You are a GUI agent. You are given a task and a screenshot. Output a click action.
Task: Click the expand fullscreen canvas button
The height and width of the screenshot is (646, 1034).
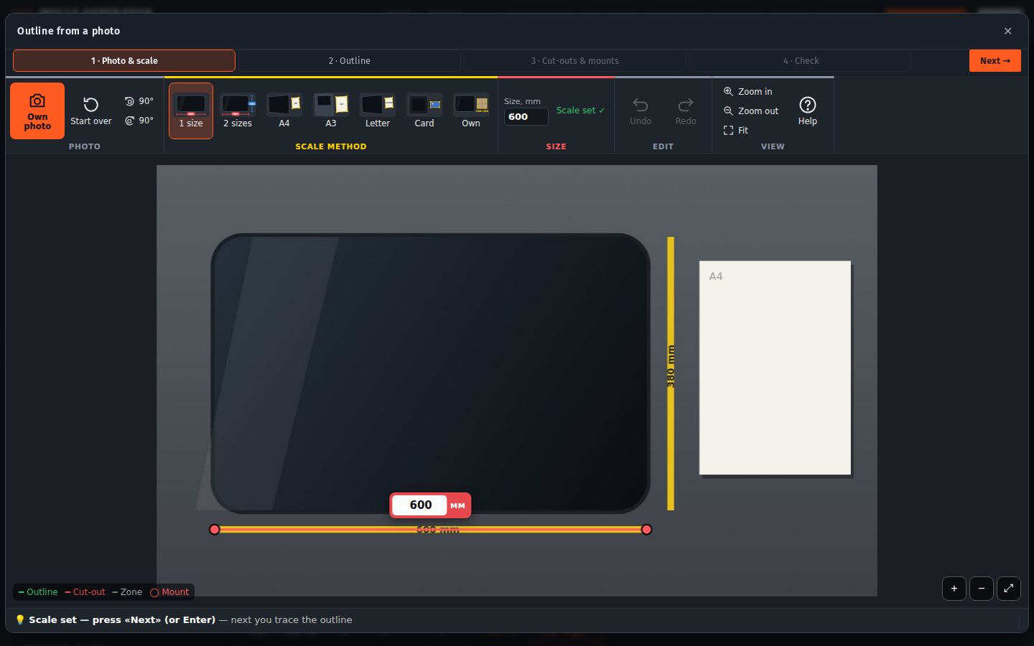[1009, 589]
